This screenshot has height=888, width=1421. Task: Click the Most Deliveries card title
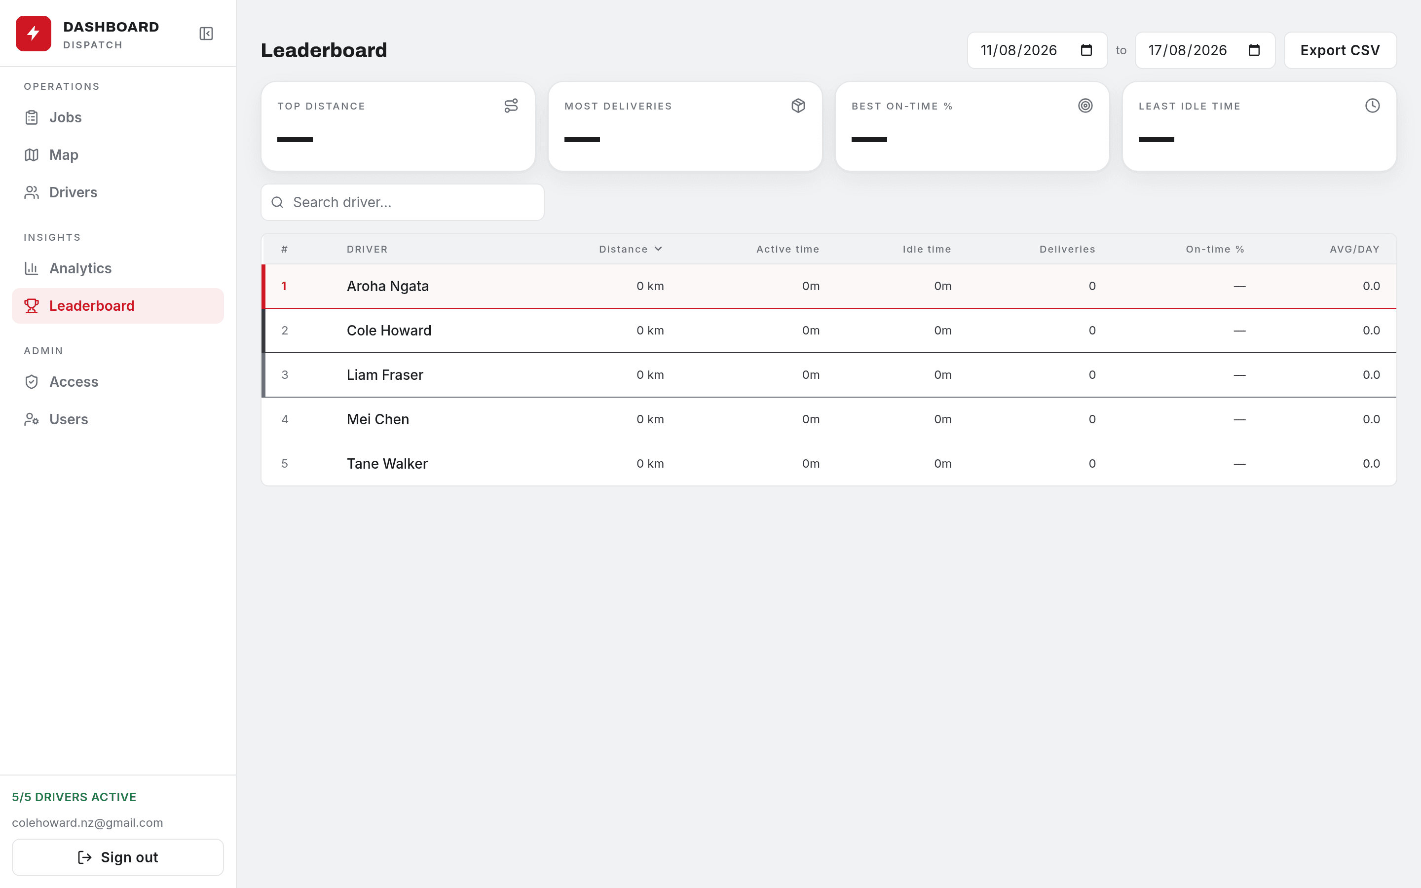(618, 106)
